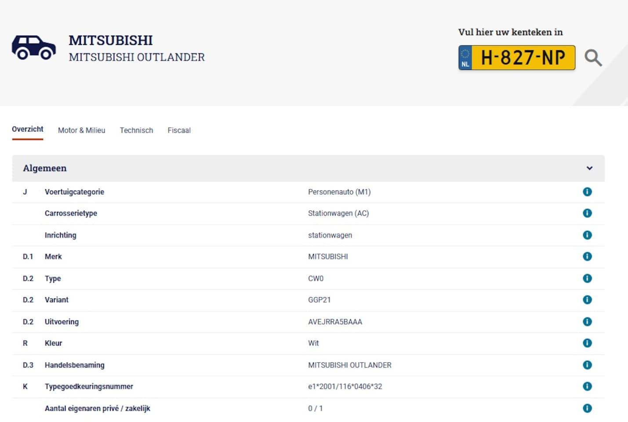Click the car icon next to Mitsubishi title
This screenshot has height=422, width=628.
pyautogui.click(x=34, y=47)
